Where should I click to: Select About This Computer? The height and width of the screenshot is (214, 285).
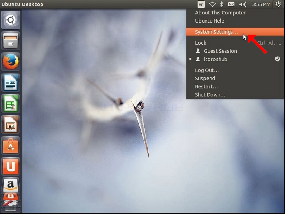pyautogui.click(x=235, y=13)
